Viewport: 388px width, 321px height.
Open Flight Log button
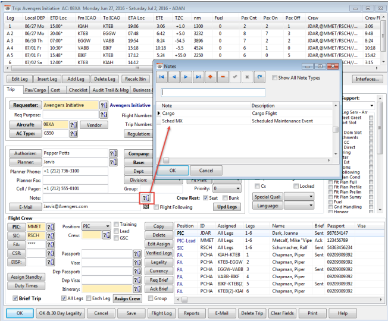point(161,313)
